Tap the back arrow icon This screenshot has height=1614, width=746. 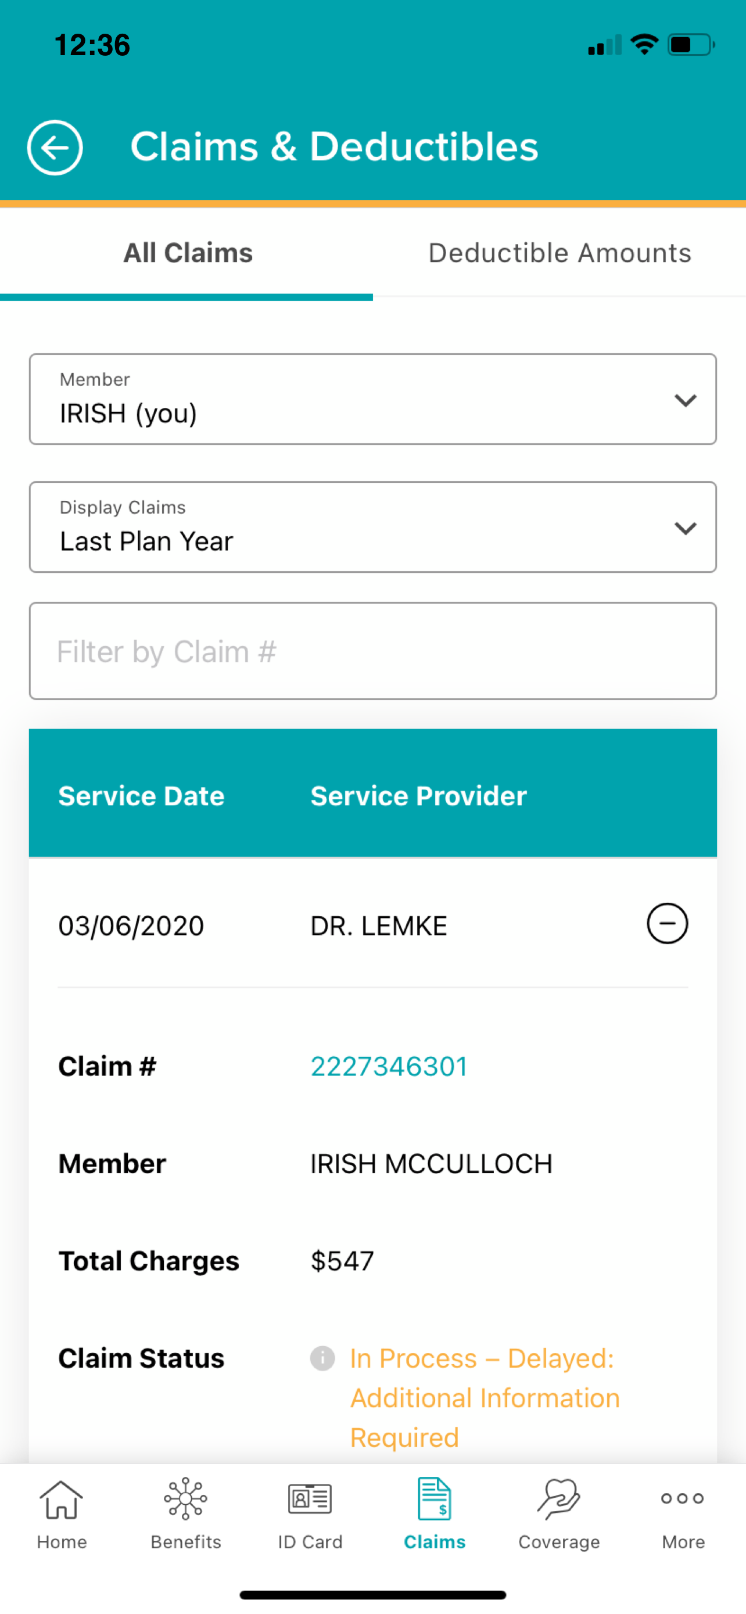pyautogui.click(x=55, y=148)
